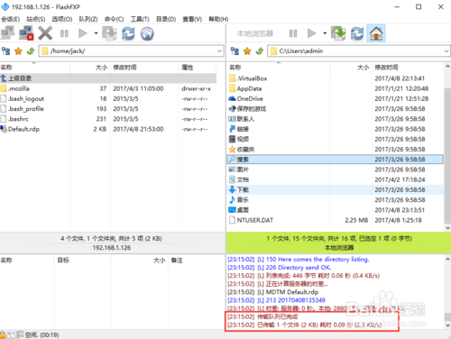451x339 pixels.
Task: Click the /home/jack/ remote path field
Action: [131, 51]
